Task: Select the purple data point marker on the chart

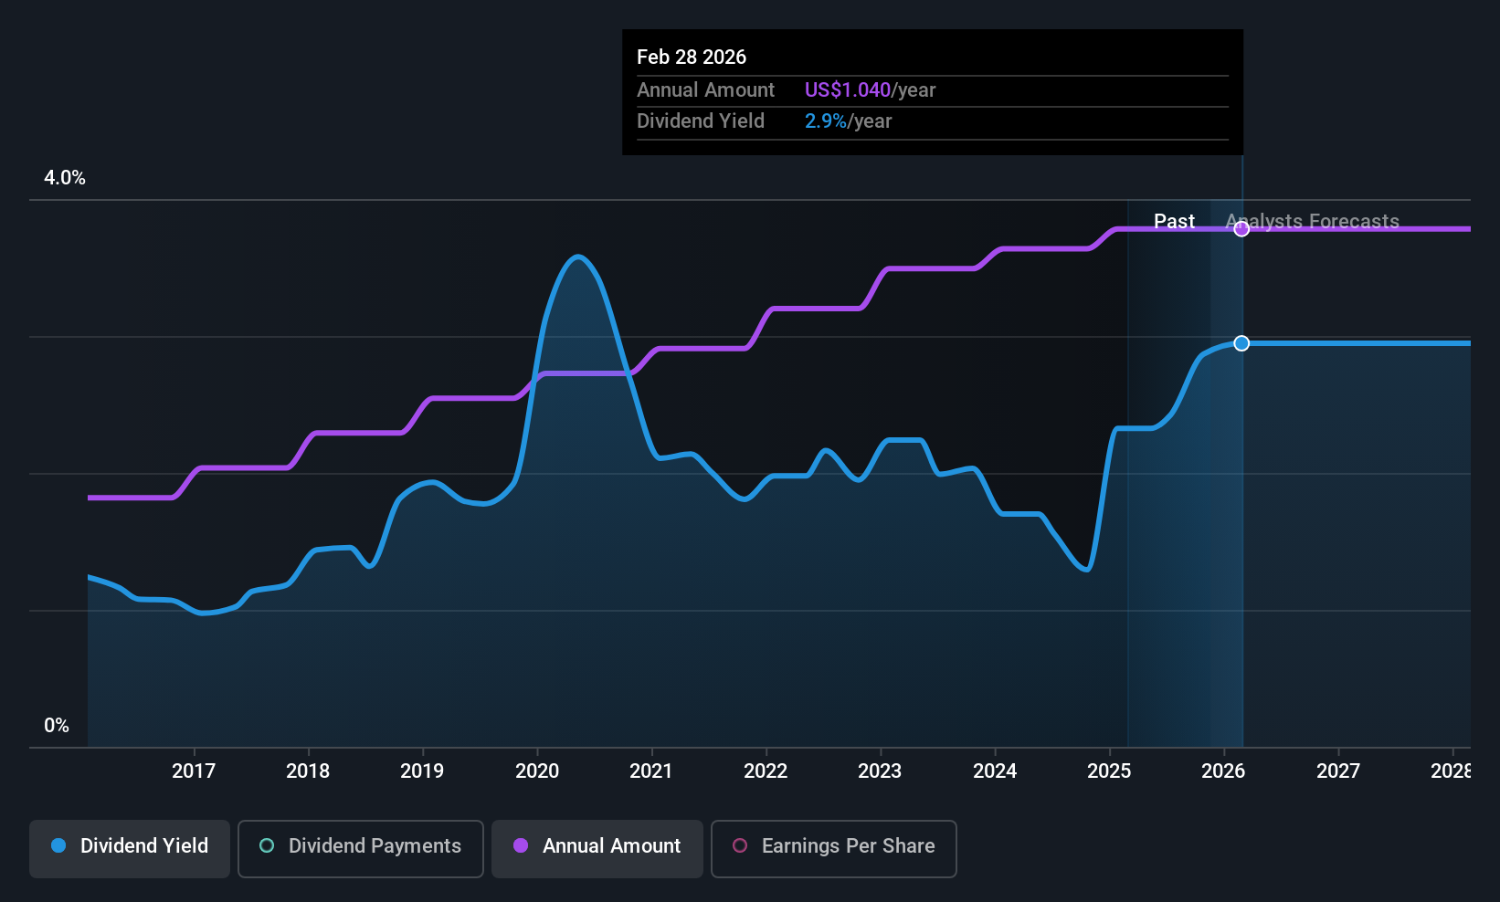Action: (x=1241, y=228)
